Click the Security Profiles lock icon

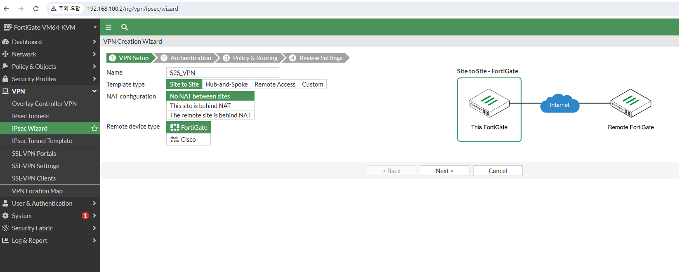5,79
